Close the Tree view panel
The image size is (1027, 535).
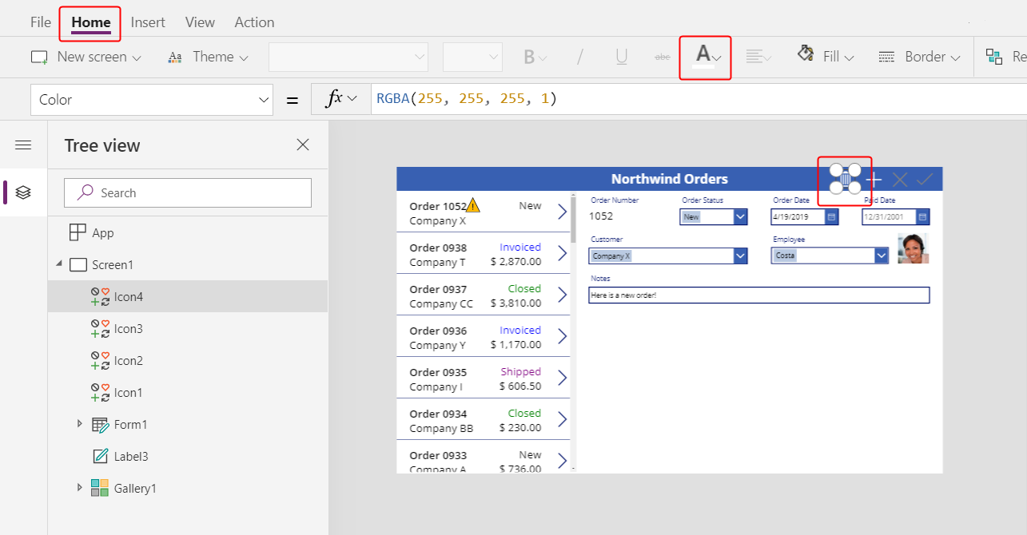tap(303, 145)
